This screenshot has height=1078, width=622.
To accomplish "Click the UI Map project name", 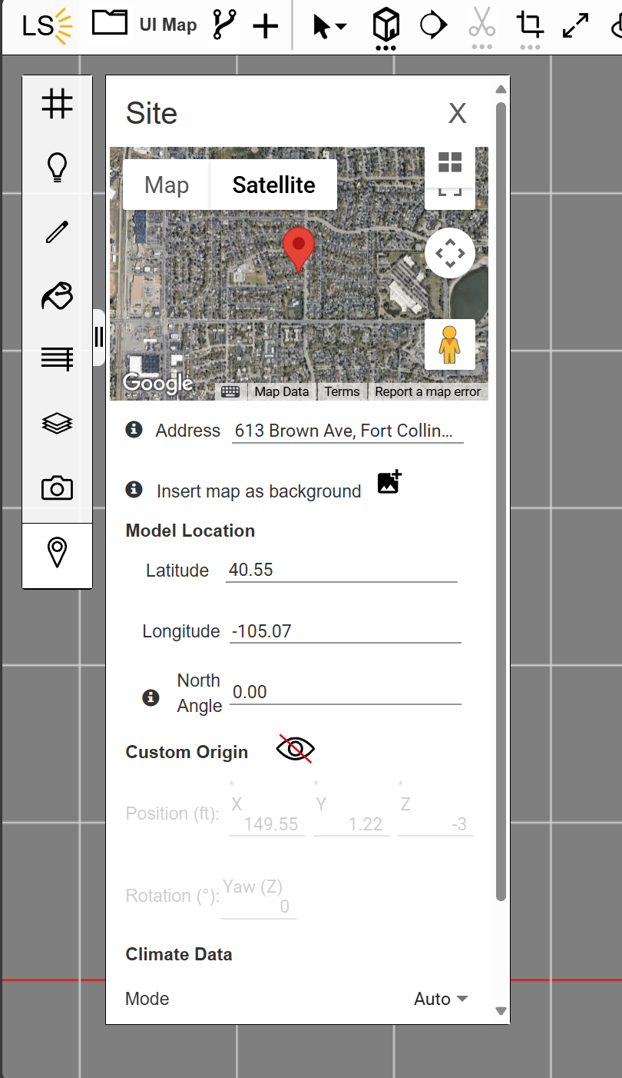I will (168, 25).
